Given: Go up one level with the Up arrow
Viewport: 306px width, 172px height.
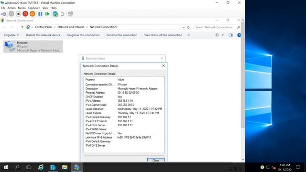Looking at the screenshot, I should pyautogui.click(x=22, y=27).
